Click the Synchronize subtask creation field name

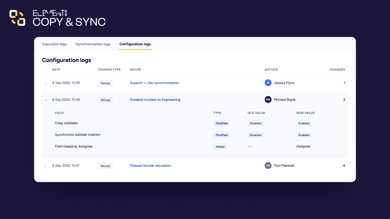[x=78, y=135]
